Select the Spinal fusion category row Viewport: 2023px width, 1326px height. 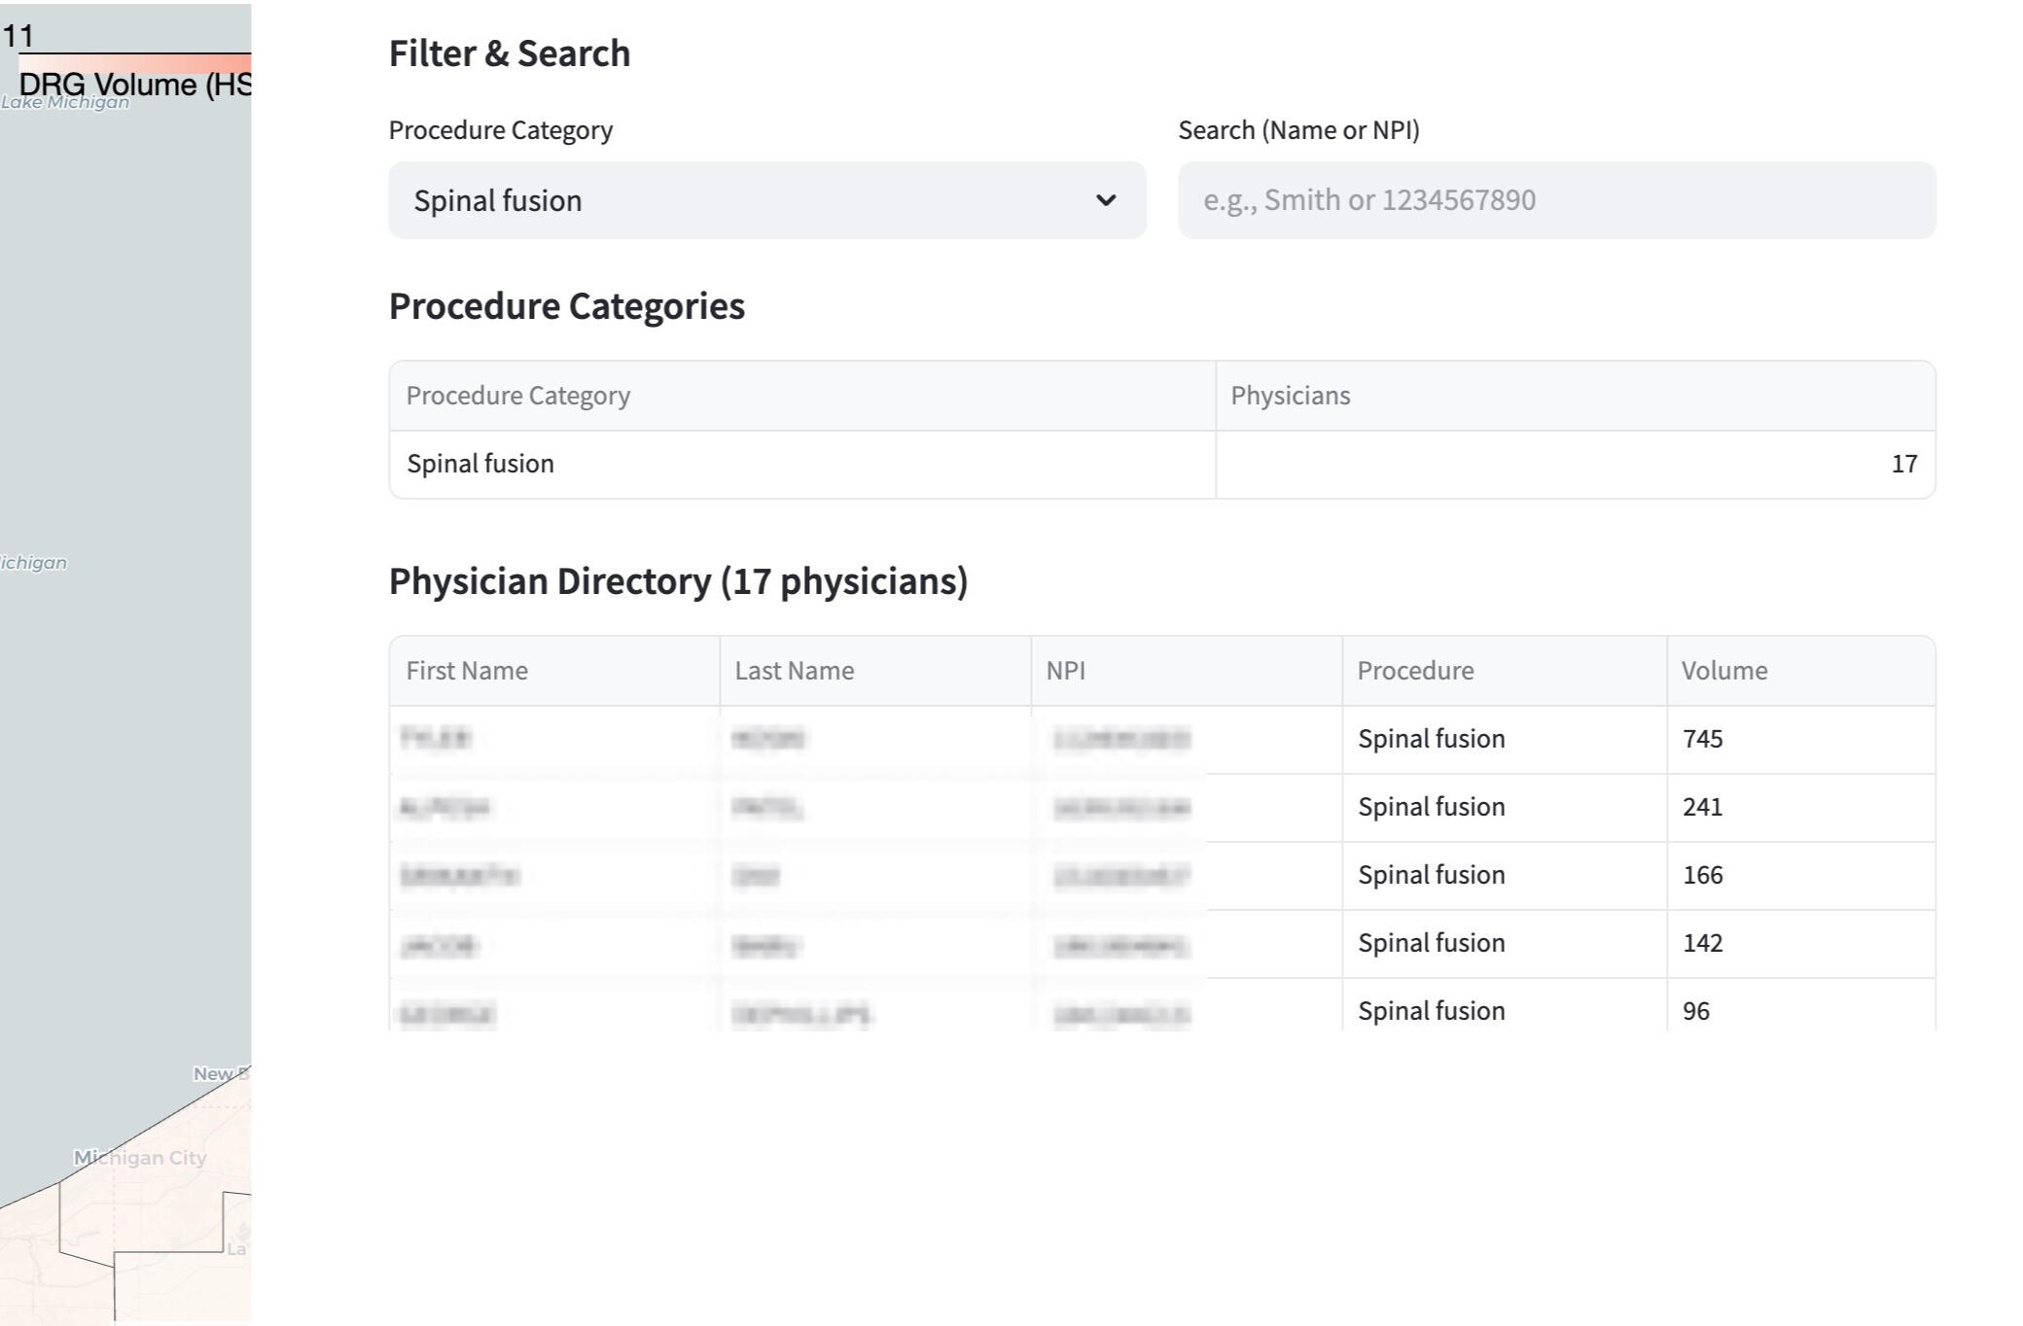[480, 464]
